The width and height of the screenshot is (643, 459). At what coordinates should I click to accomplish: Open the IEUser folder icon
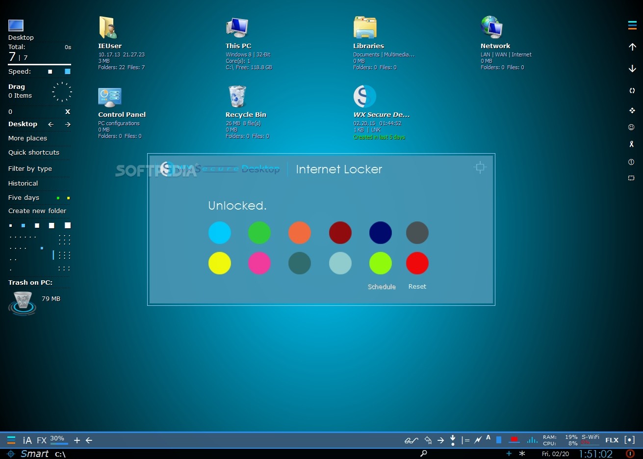[107, 27]
